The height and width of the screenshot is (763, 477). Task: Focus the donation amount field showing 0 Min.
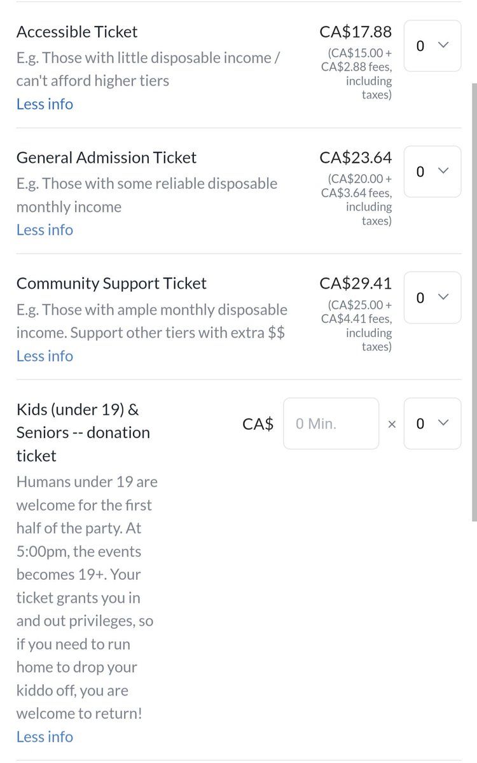point(331,423)
